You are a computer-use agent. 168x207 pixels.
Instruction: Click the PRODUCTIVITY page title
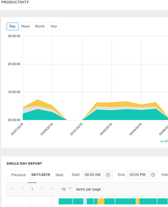(x=15, y=2)
